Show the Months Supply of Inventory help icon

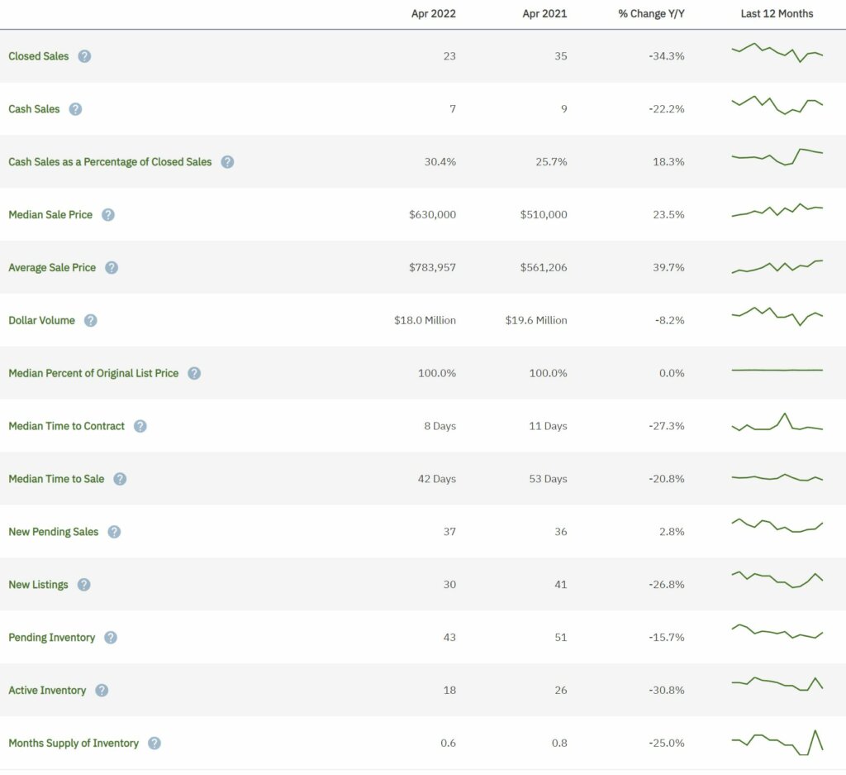point(154,744)
